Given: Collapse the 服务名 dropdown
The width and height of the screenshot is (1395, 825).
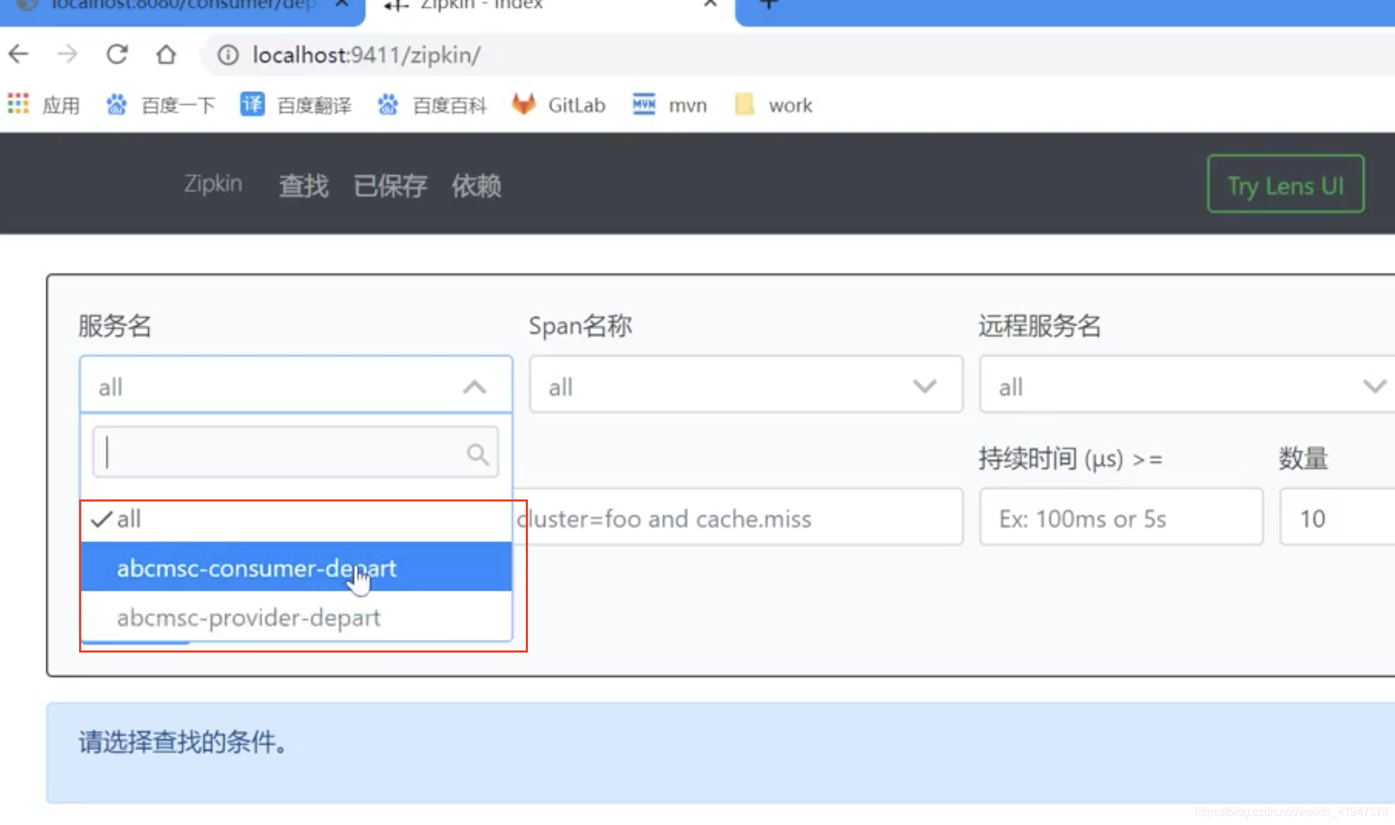Looking at the screenshot, I should pyautogui.click(x=296, y=385).
